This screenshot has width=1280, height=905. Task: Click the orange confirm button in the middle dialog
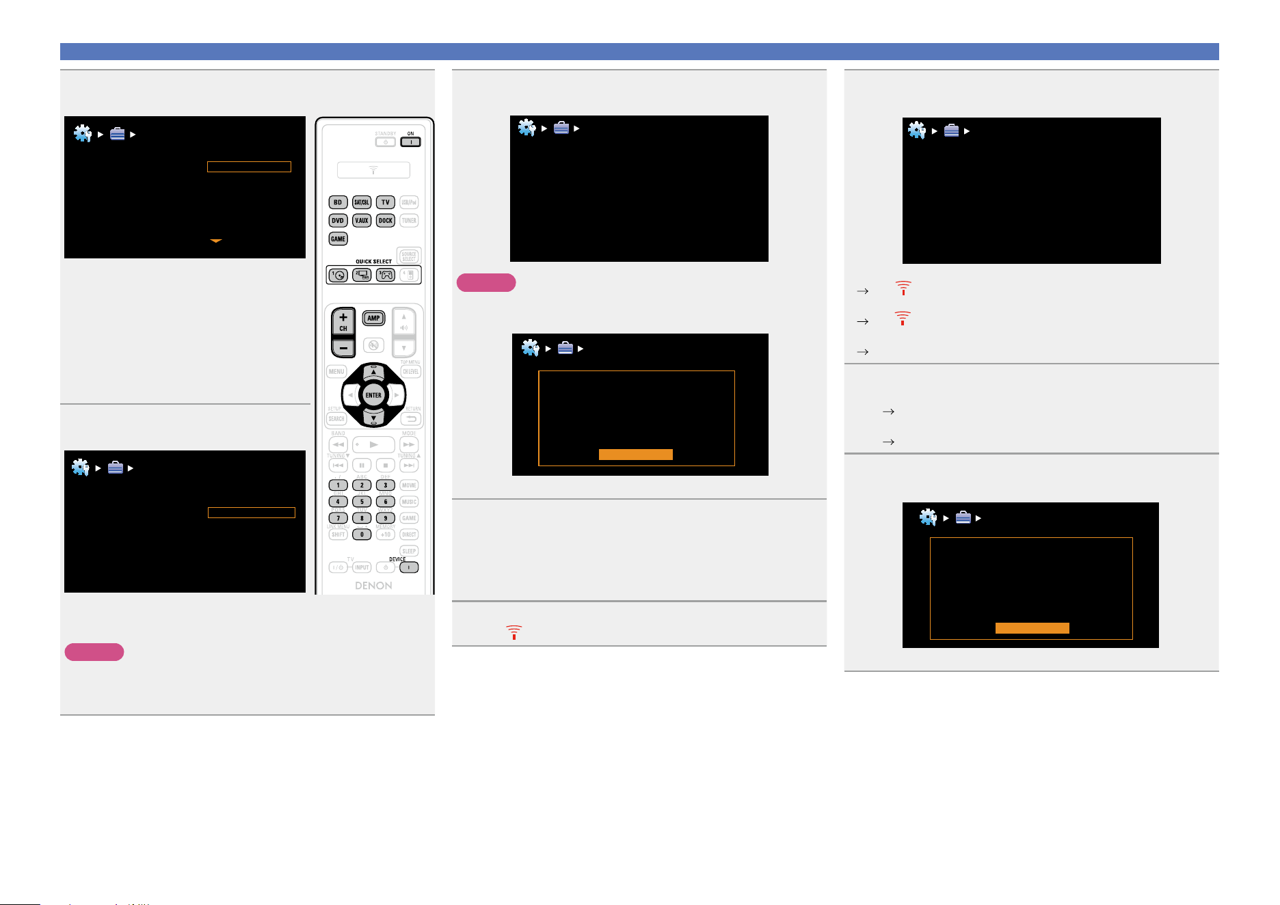click(636, 455)
